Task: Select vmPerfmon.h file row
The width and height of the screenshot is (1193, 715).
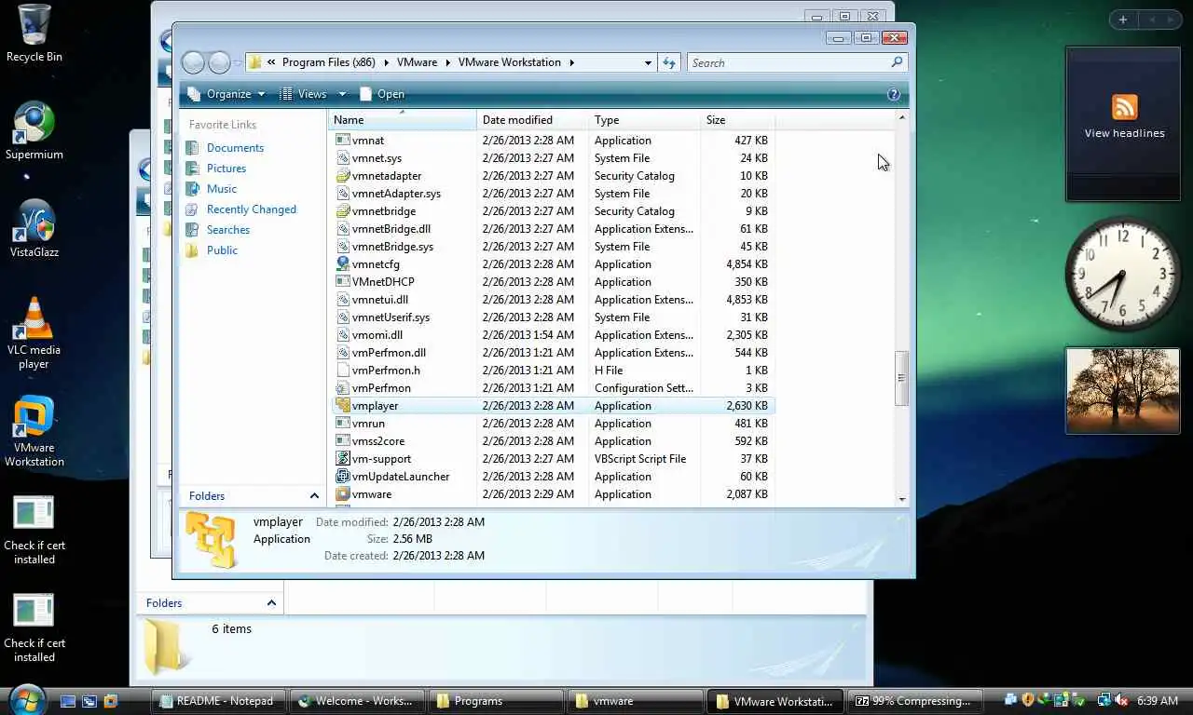Action: click(553, 371)
